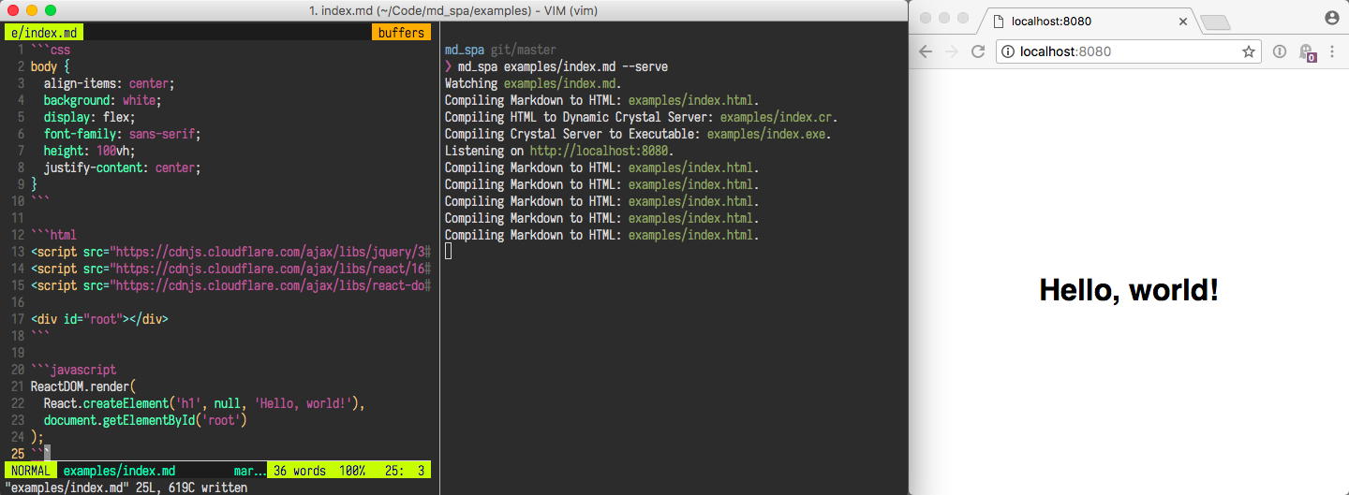Viewport: 1349px width, 495px height.
Task: Click the display: flex line
Action: pos(89,117)
